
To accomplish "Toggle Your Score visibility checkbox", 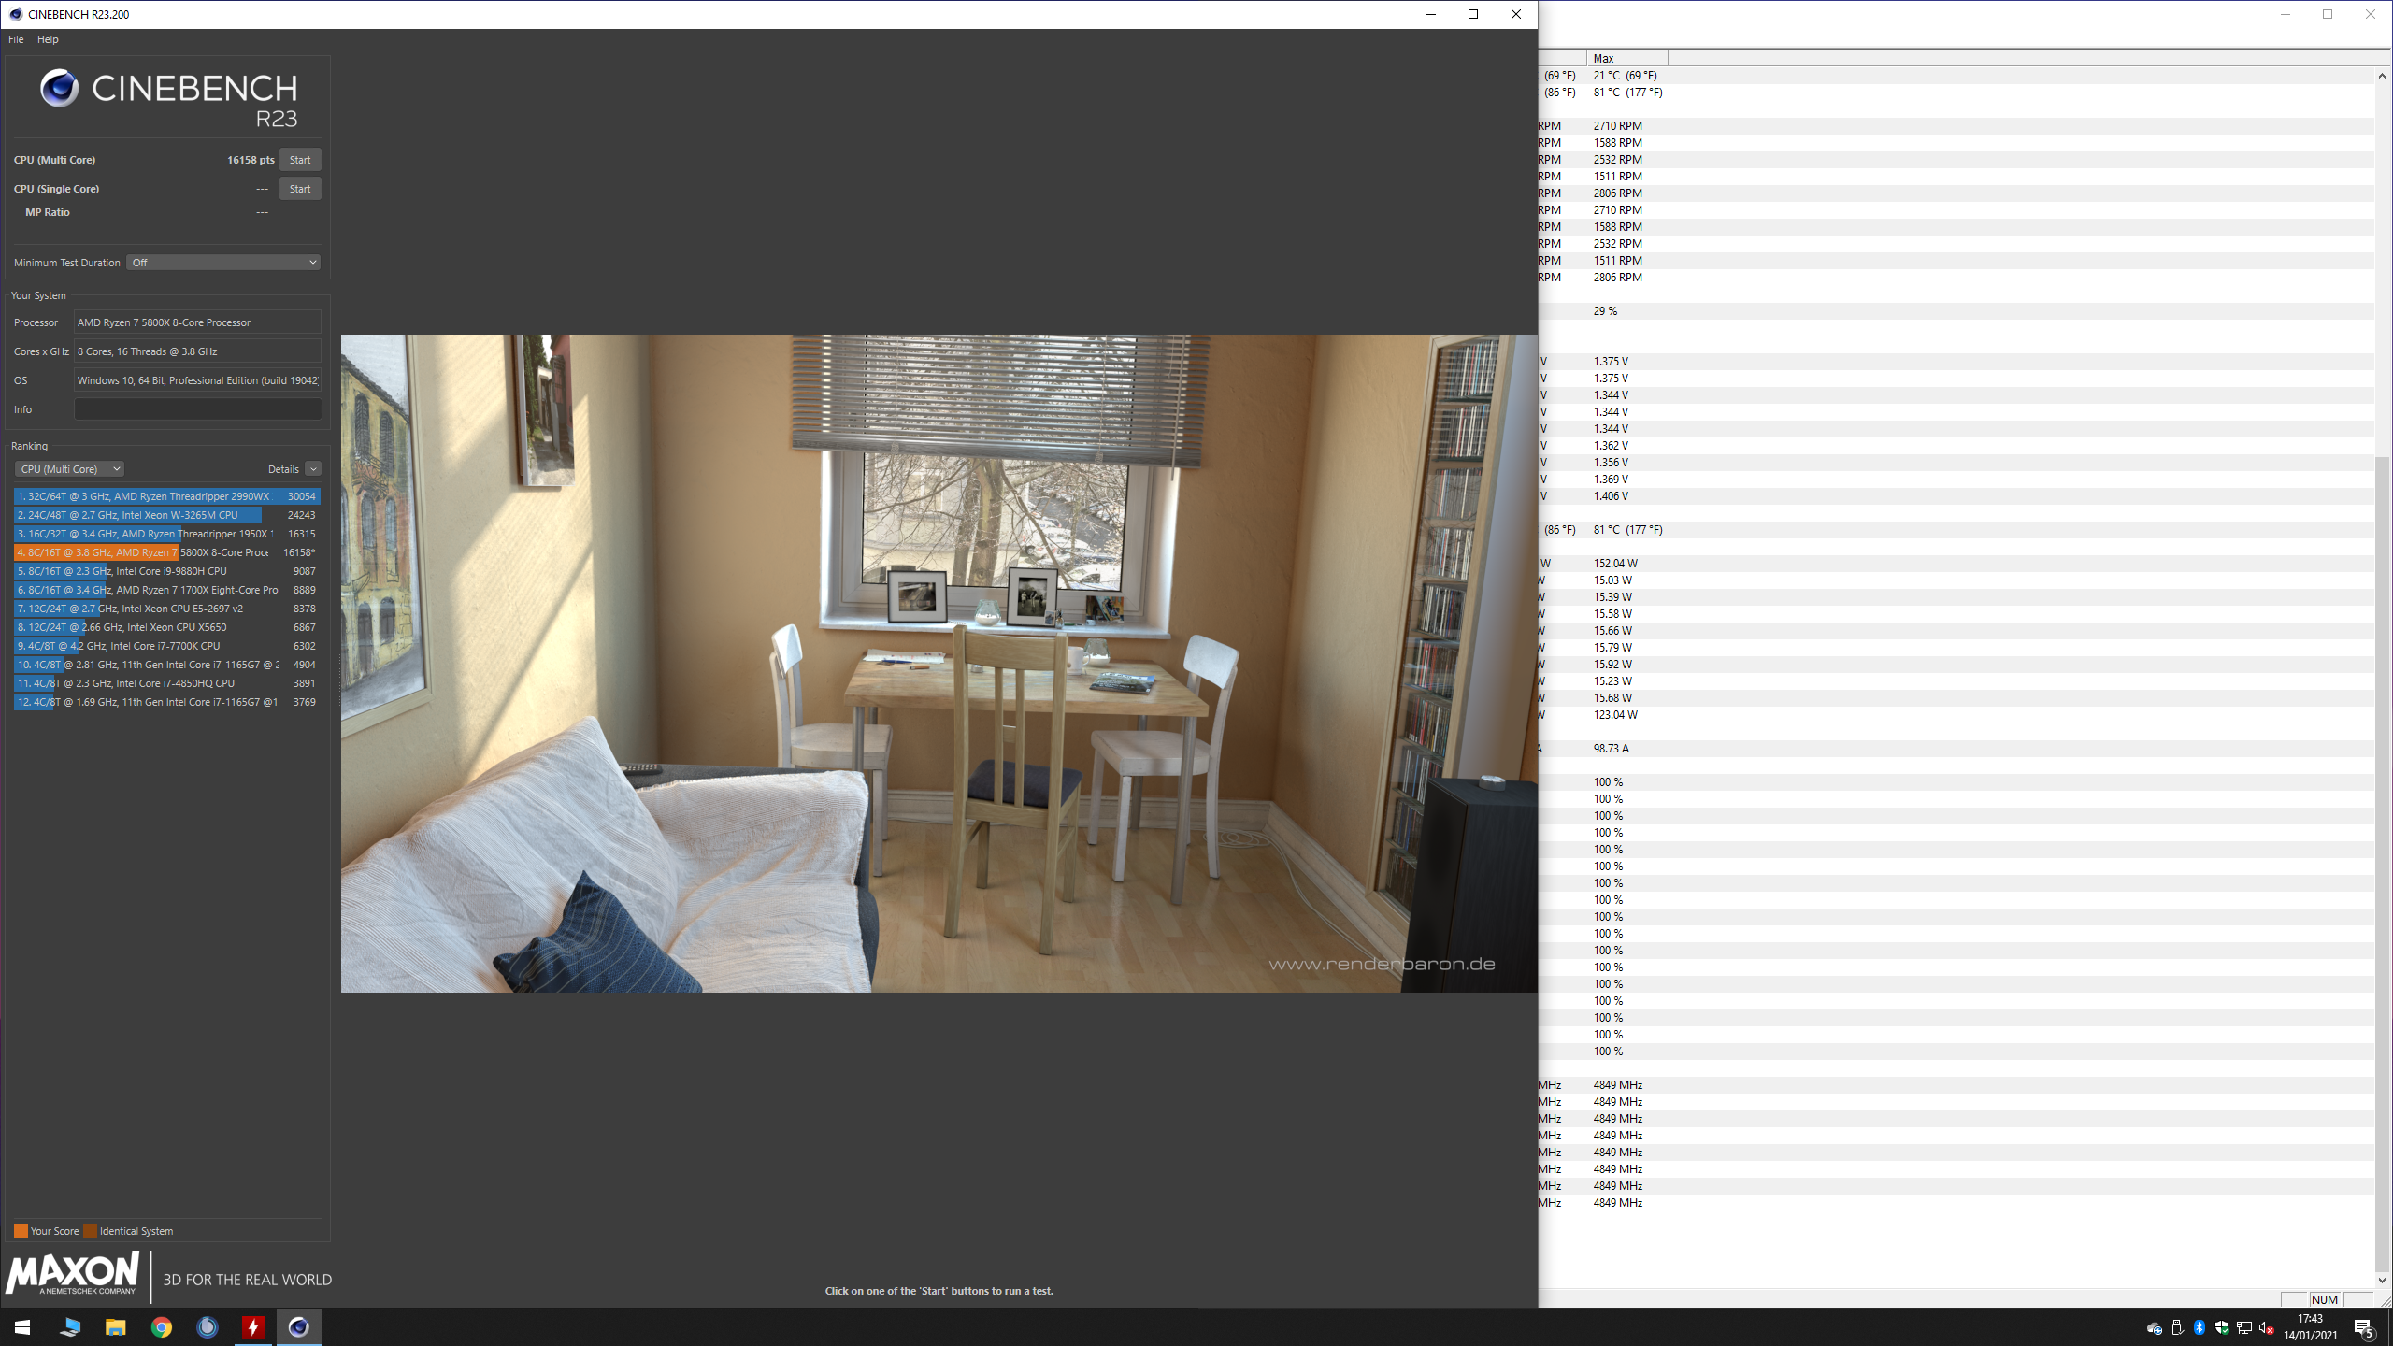I will pyautogui.click(x=20, y=1231).
